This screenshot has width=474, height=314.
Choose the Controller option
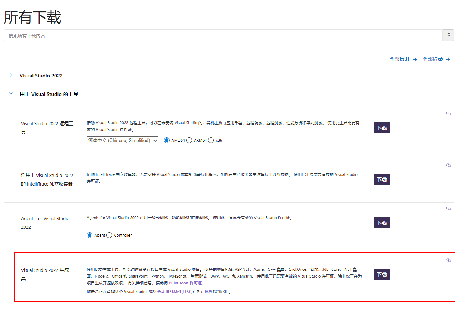(x=109, y=235)
